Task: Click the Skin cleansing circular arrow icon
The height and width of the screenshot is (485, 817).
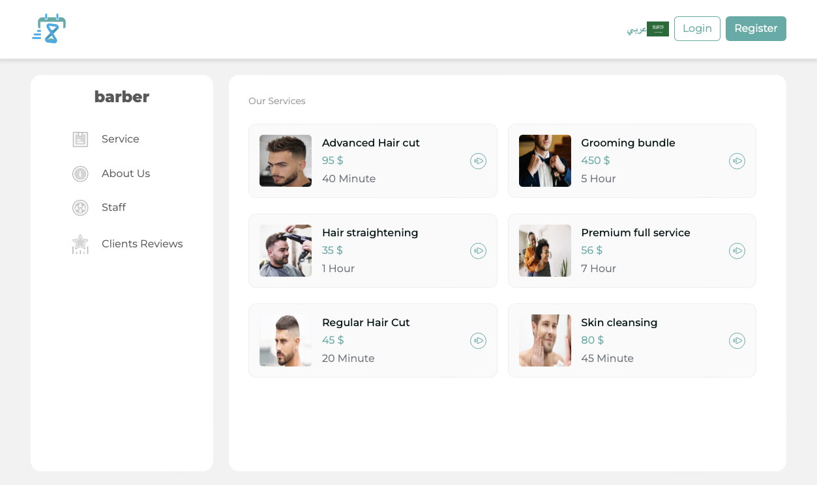Action: 737,340
